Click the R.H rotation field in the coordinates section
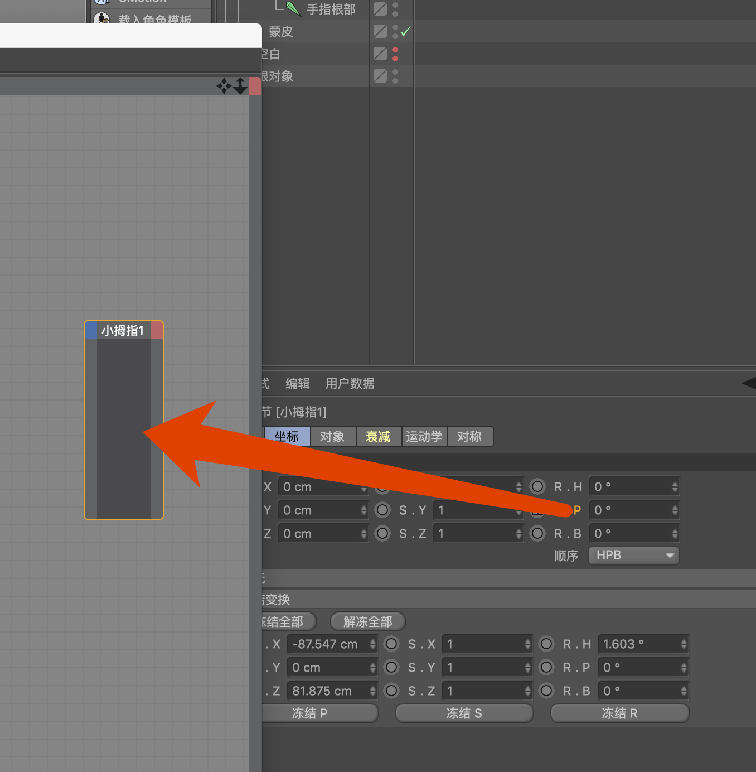Viewport: 756px width, 772px height. click(x=634, y=487)
